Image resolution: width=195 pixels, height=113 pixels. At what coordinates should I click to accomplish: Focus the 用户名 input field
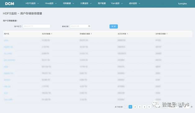[36, 26]
